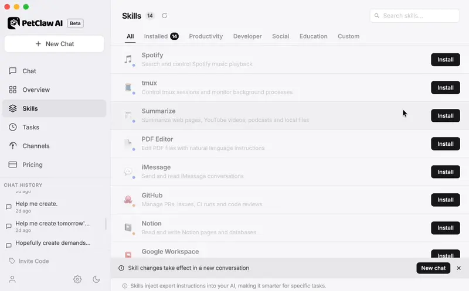The image size is (469, 291).
Task: Click the info icon beside Skills inject text
Action: pos(125,286)
